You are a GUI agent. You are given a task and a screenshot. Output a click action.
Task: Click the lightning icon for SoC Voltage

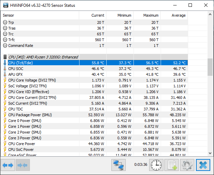point(5,86)
